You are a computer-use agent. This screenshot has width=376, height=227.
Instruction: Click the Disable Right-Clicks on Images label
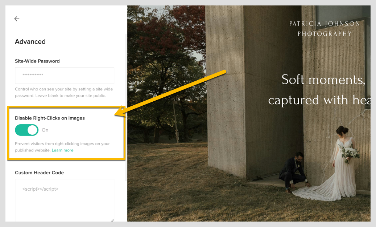[50, 118]
